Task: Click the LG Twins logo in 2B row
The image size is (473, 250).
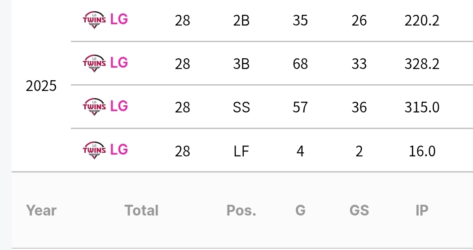Action: [94, 20]
